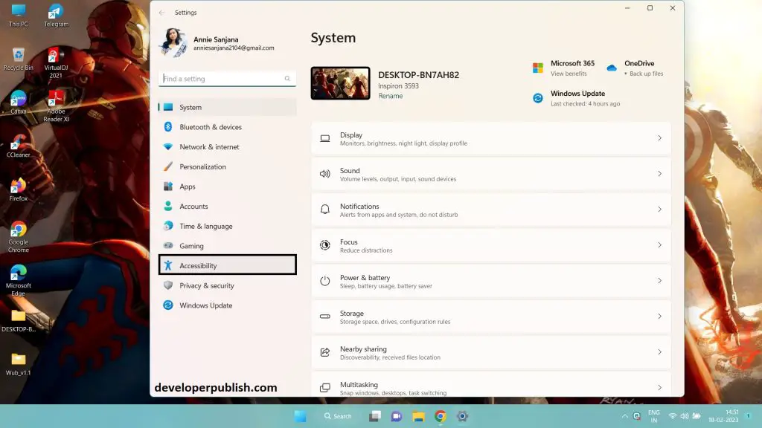Click the Rename link under device name
Viewport: 762px width, 428px height.
click(x=390, y=96)
